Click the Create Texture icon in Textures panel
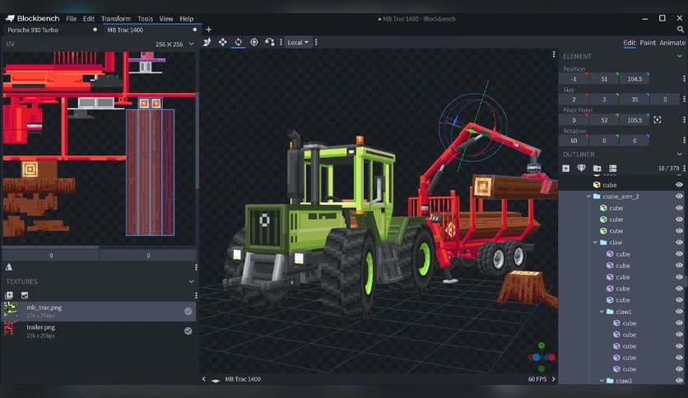The width and height of the screenshot is (688, 398). click(25, 295)
